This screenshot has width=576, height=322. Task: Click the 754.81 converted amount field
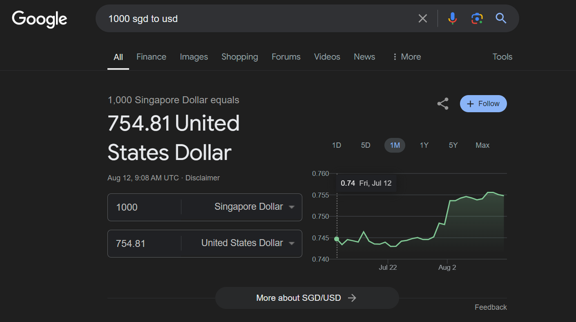coord(145,243)
